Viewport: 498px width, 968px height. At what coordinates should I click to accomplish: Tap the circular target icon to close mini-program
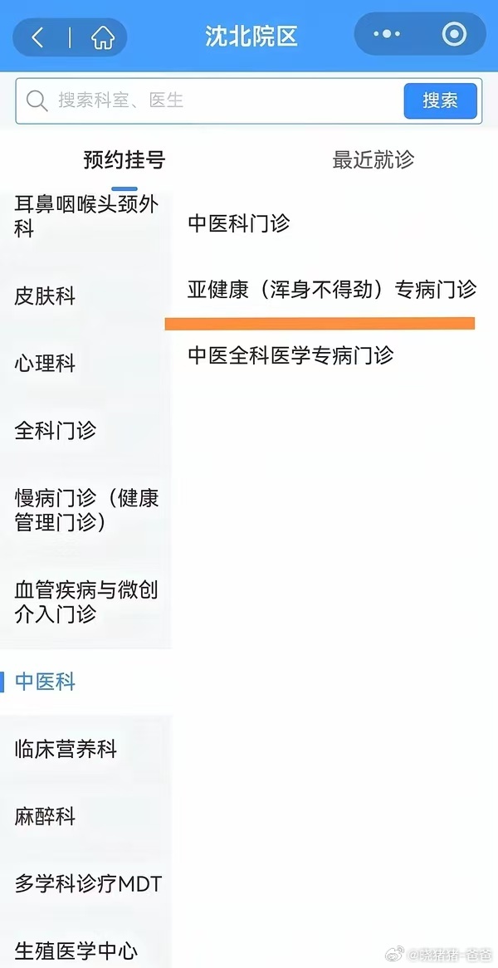click(452, 34)
